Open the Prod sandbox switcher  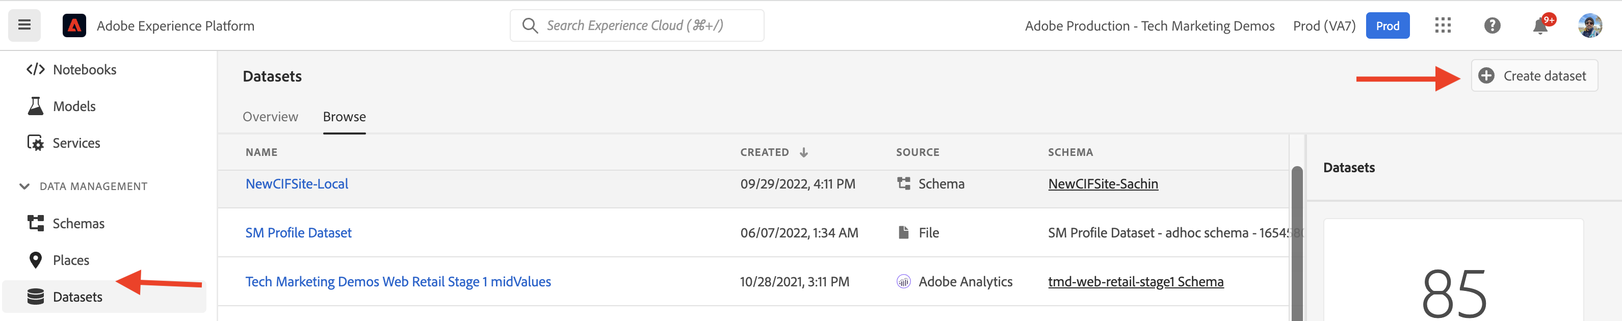tap(1387, 26)
